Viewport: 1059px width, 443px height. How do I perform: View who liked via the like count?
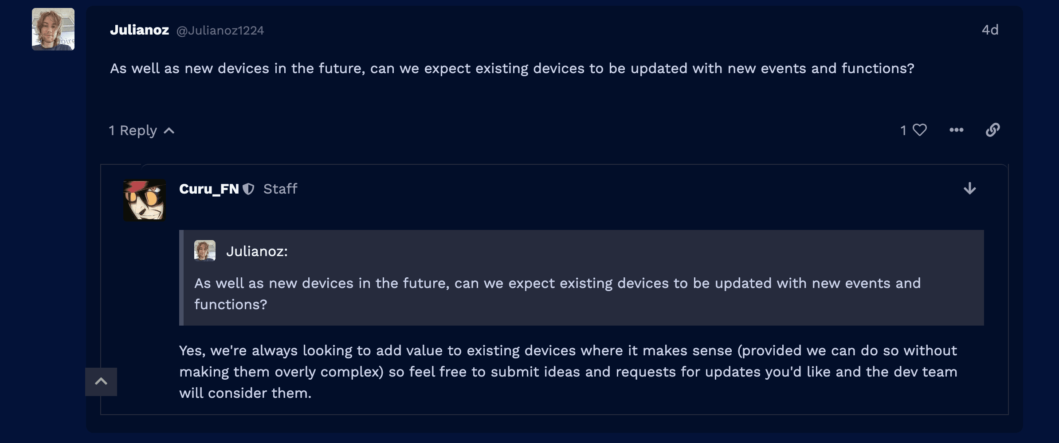click(x=903, y=130)
